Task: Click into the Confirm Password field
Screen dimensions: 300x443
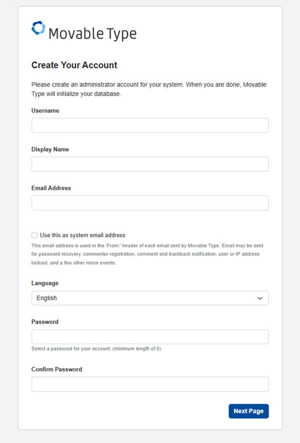Action: click(x=150, y=384)
